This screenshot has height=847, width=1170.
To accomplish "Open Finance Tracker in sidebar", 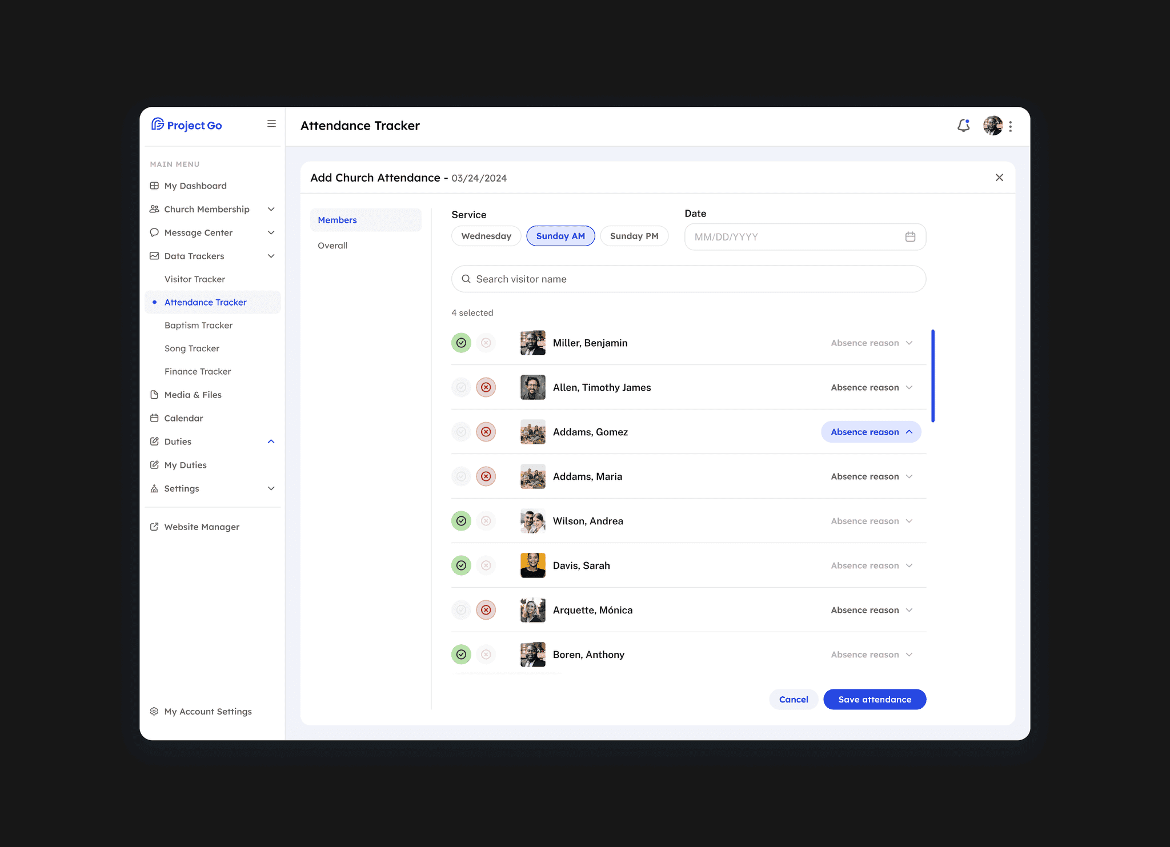I will point(198,371).
